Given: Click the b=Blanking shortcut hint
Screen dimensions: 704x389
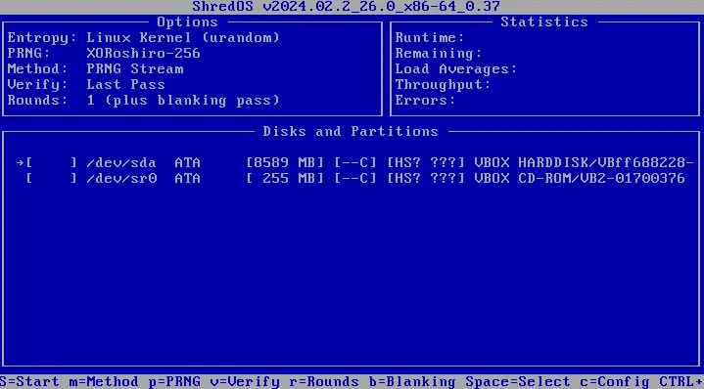Looking at the screenshot, I should click(412, 382).
